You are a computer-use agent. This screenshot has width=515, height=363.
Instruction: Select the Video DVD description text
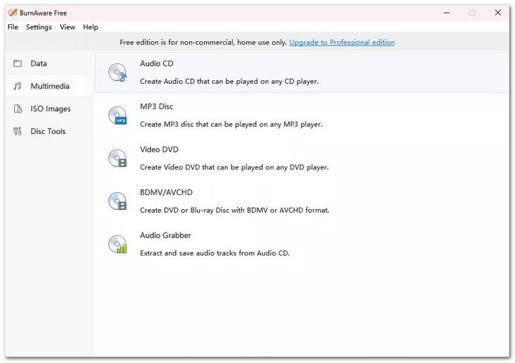pyautogui.click(x=234, y=167)
